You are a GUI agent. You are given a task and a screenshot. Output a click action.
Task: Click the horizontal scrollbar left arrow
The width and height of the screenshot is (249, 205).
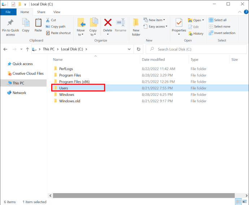(50, 196)
